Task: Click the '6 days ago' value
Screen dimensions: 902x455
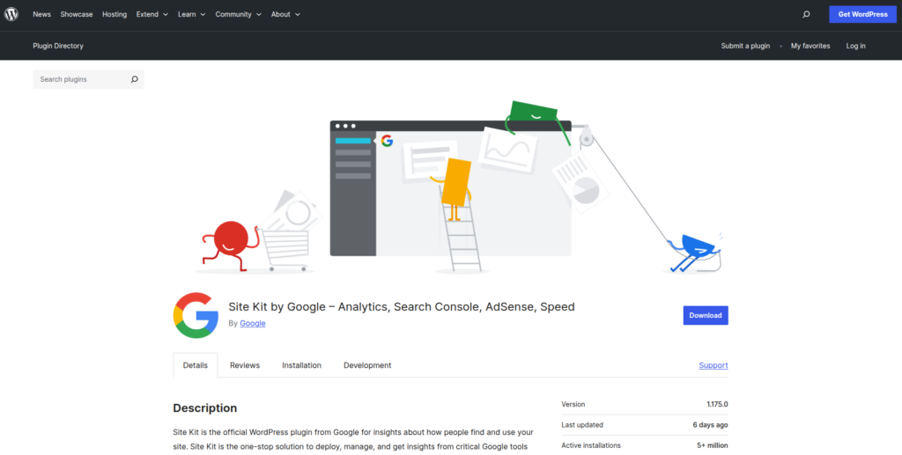Action: pos(711,425)
